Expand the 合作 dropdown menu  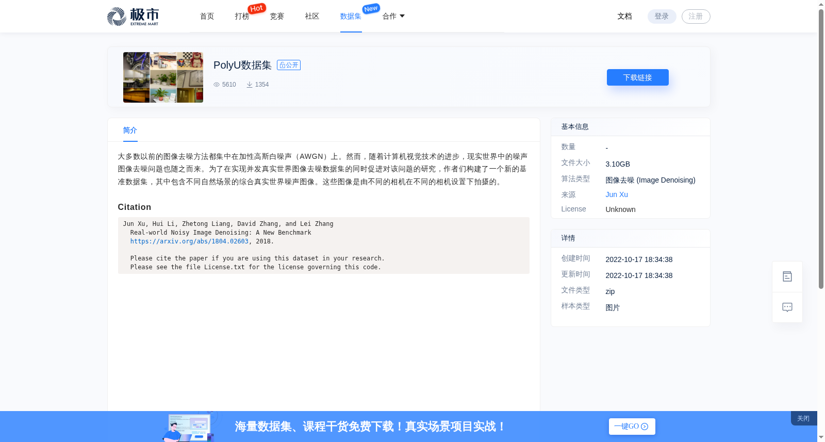[393, 17]
